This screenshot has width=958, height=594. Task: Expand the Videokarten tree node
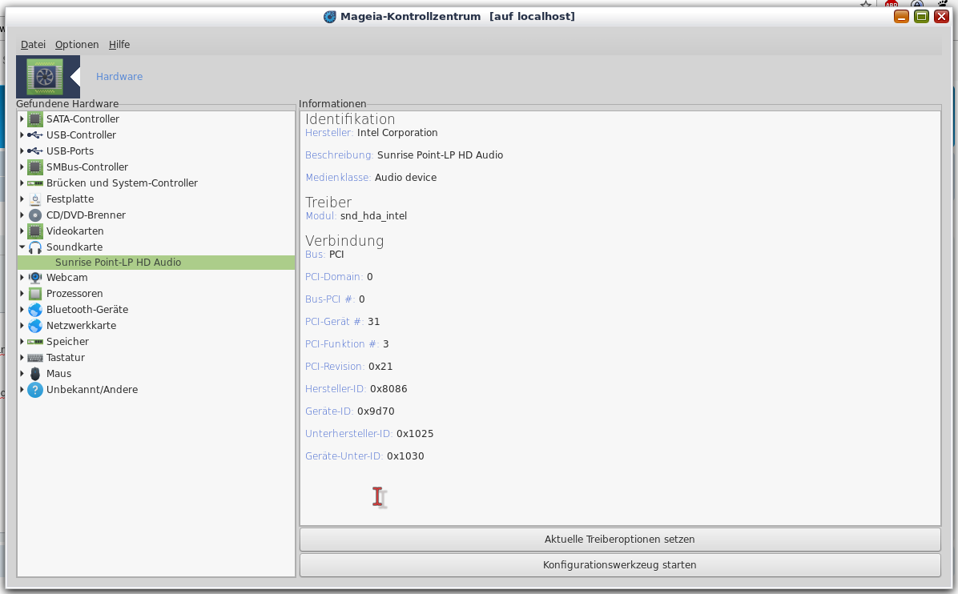(x=22, y=231)
